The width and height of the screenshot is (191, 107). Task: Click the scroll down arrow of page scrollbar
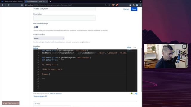tap(141, 106)
